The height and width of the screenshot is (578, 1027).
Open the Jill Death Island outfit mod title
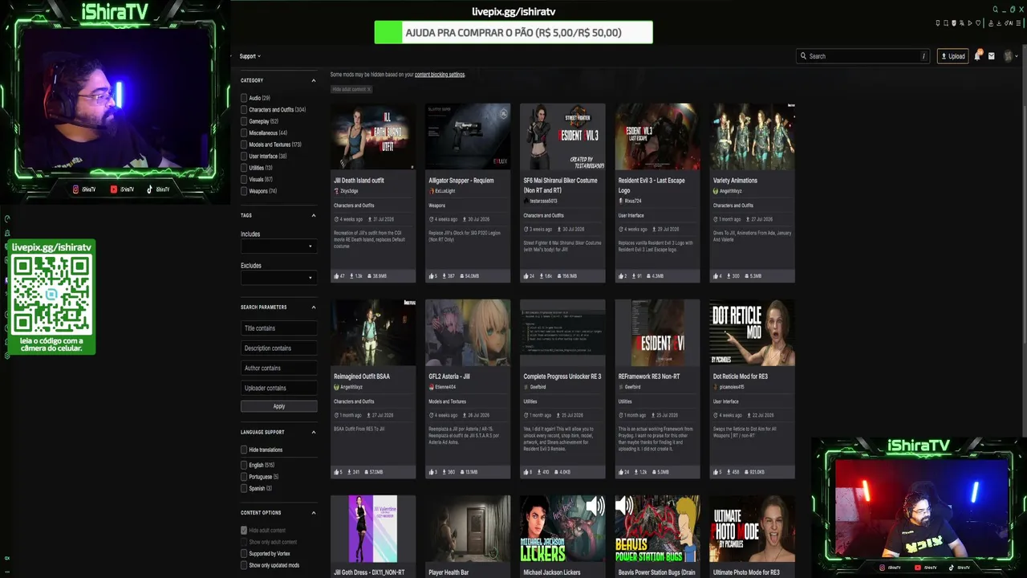click(359, 181)
